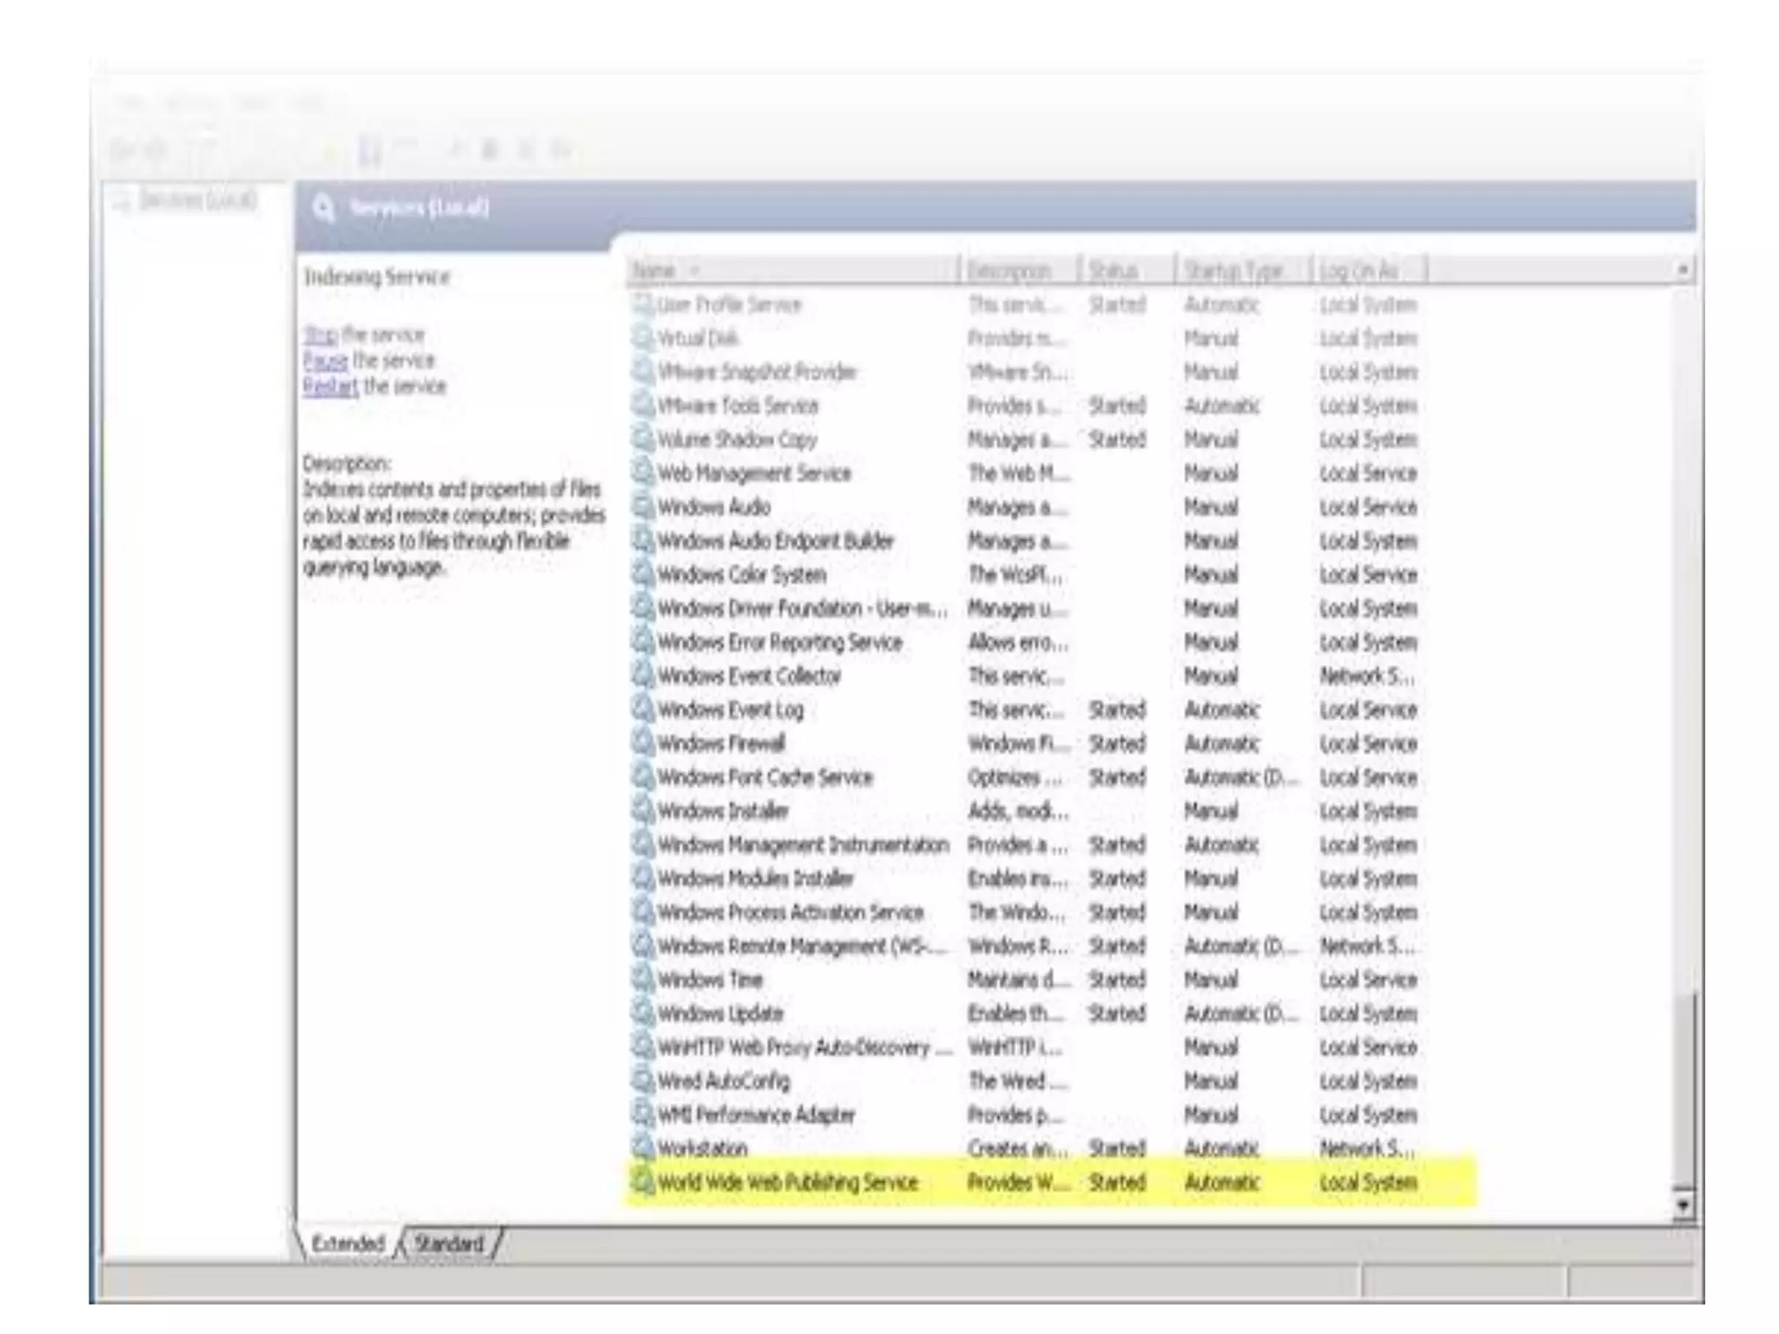
Task: Click the Windows Audio service gear icon
Action: click(642, 507)
